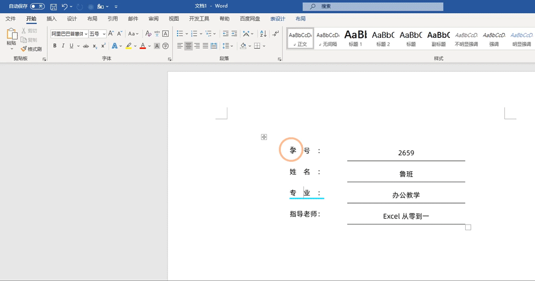Click the yellow text highlight color
The width and height of the screenshot is (535, 281).
tap(129, 46)
